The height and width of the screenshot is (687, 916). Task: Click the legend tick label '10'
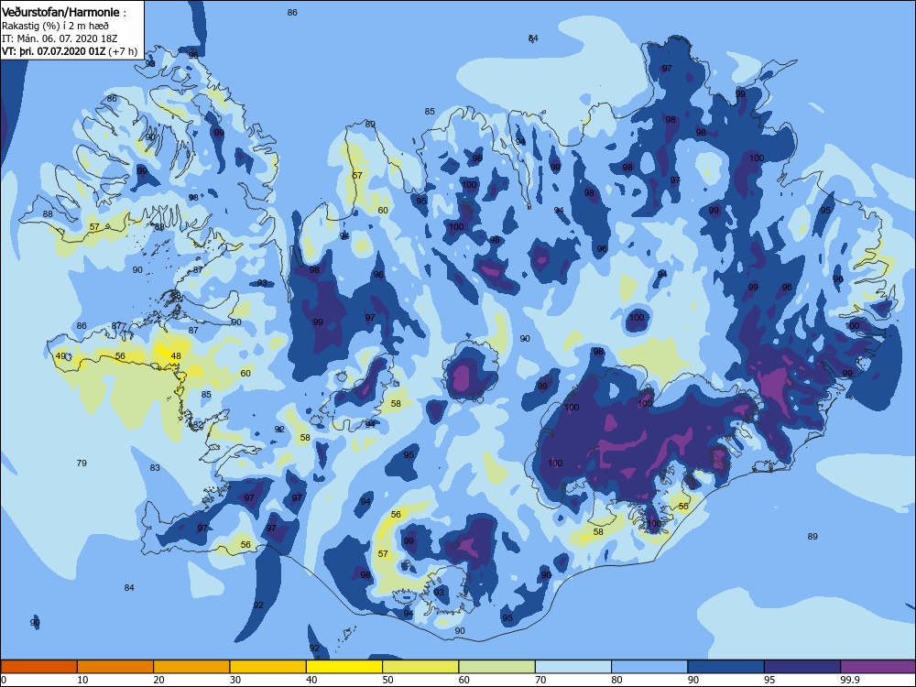[x=82, y=680]
